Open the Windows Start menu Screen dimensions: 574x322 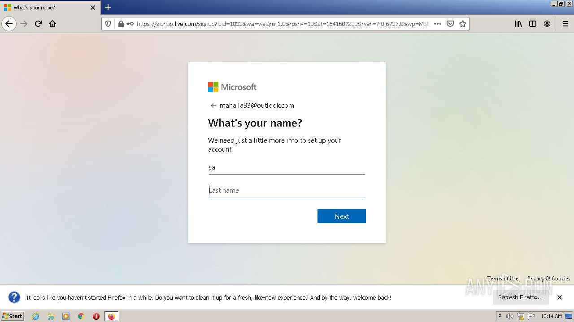[x=13, y=316]
